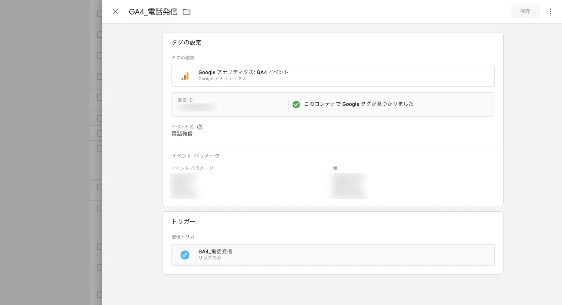Open the イベント名 help question mark icon

click(x=200, y=127)
